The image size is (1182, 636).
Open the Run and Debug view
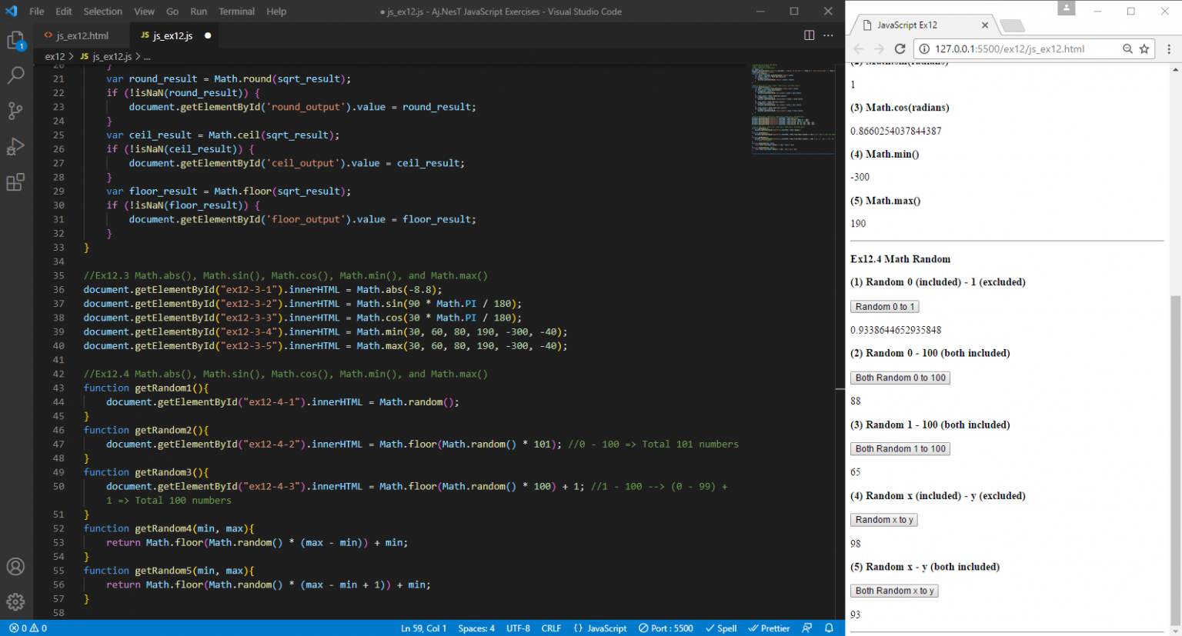tap(16, 146)
